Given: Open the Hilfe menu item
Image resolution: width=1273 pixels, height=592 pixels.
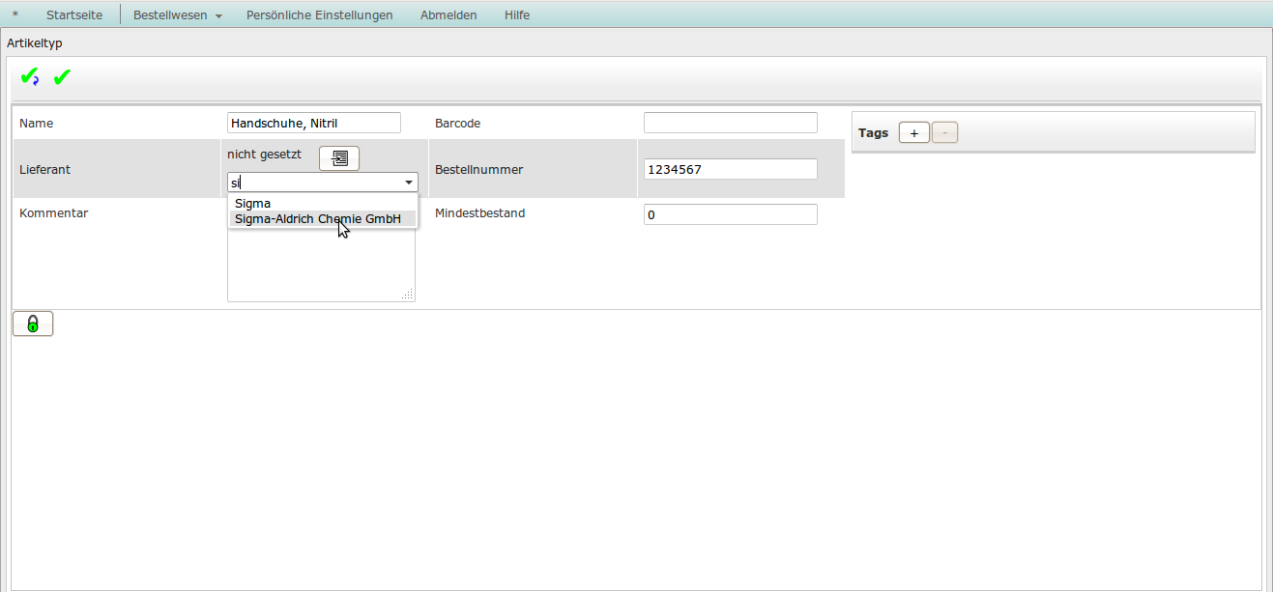Looking at the screenshot, I should [517, 14].
